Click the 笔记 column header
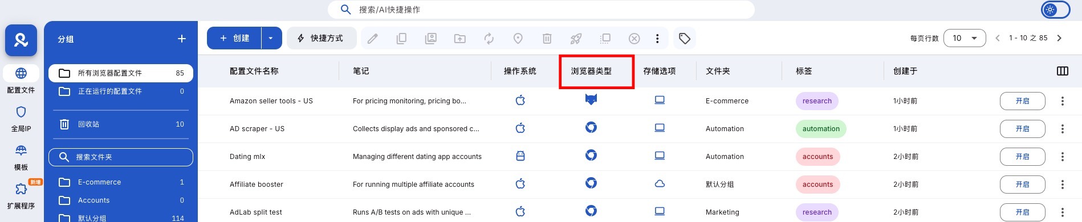The image size is (1082, 222). click(x=361, y=71)
